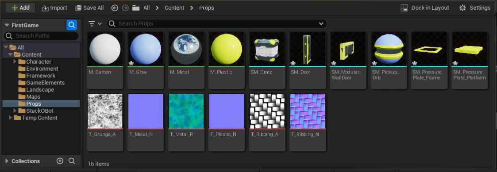497x172 pixels.
Task: Click the 16 items count text
Action: 99,164
